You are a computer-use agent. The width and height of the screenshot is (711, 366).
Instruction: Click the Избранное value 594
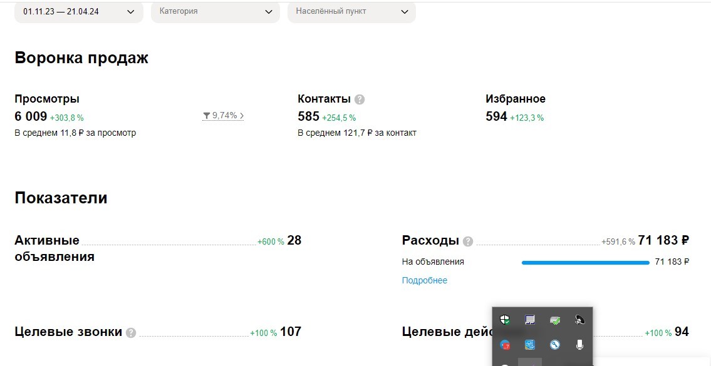pyautogui.click(x=496, y=116)
